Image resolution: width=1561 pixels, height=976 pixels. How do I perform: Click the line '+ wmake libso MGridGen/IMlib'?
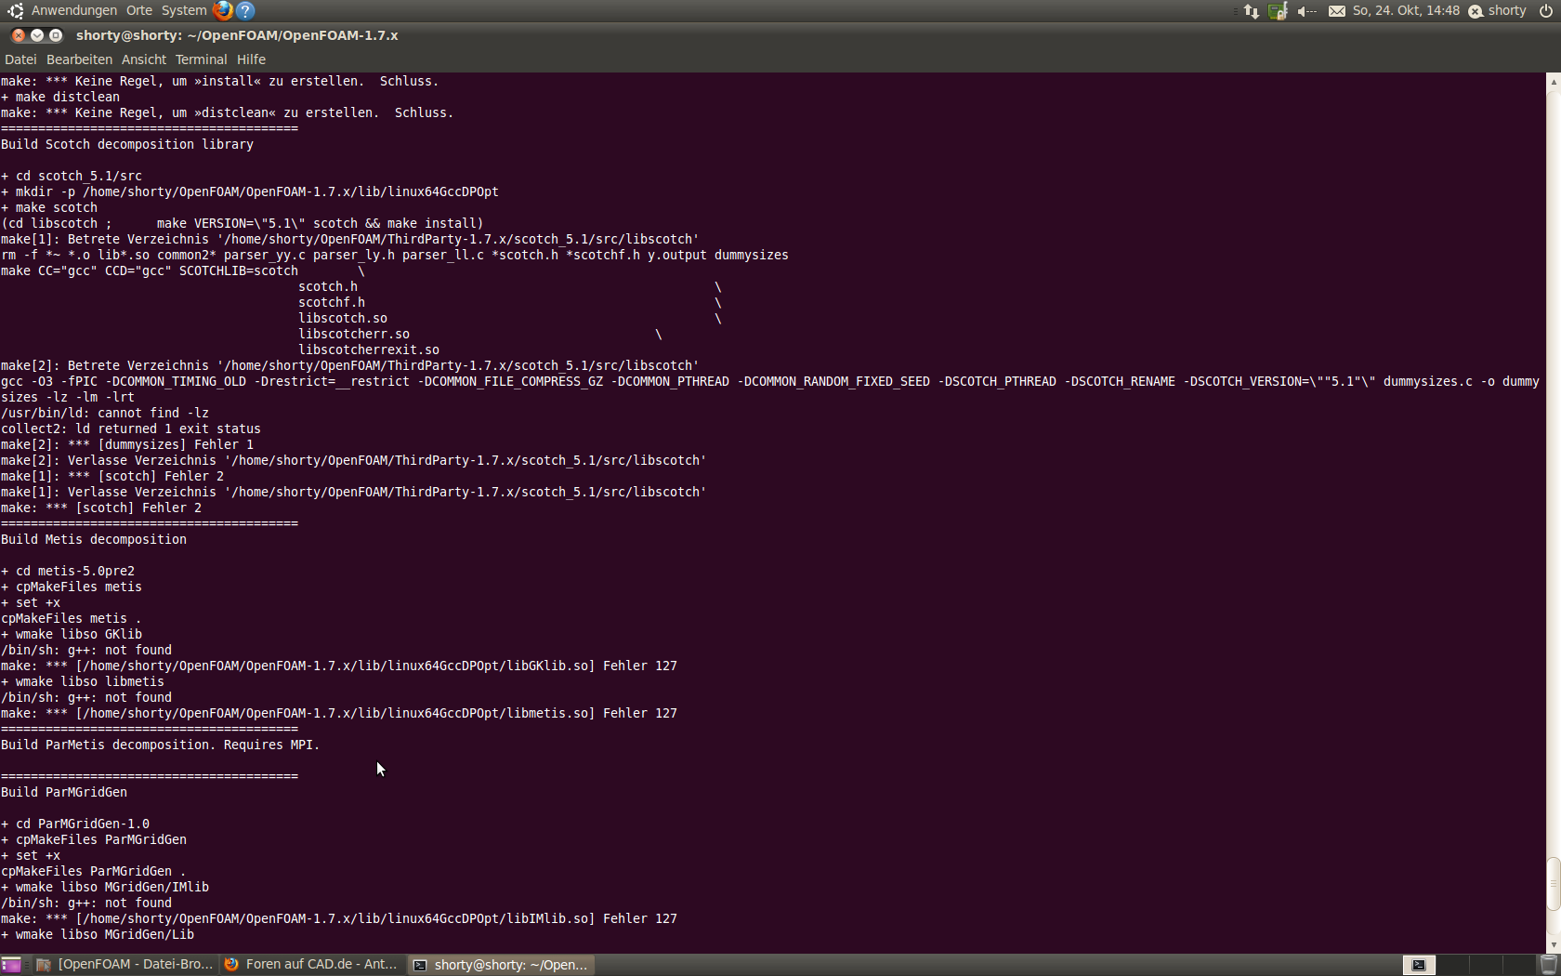(105, 887)
